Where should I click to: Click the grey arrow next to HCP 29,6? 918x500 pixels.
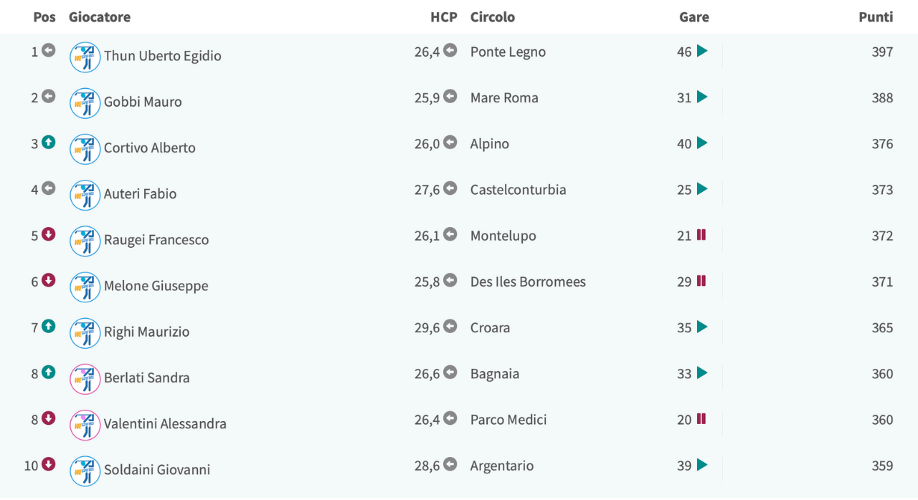[450, 326]
